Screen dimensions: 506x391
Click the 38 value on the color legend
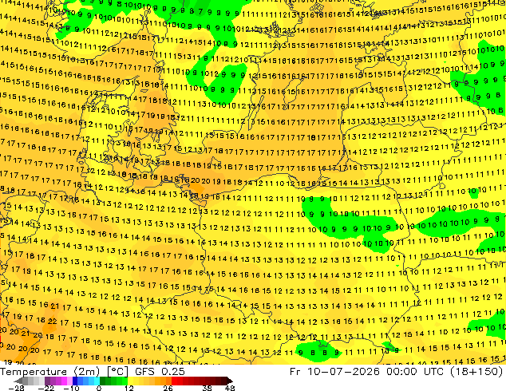[x=207, y=388]
